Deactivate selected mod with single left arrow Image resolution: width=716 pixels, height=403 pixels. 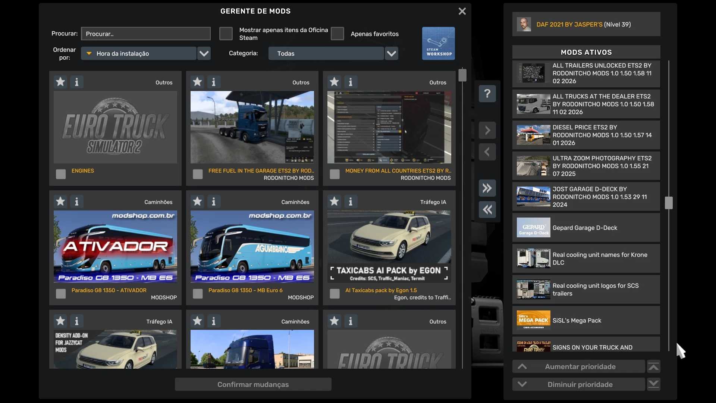tap(487, 152)
